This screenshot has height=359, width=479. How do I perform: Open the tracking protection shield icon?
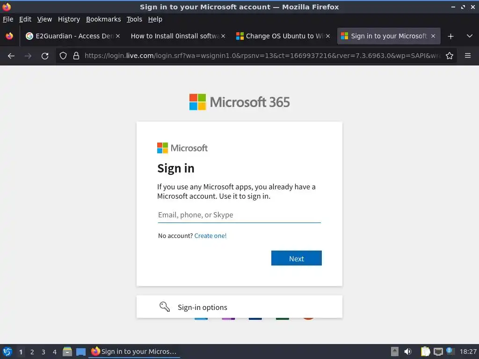(63, 56)
